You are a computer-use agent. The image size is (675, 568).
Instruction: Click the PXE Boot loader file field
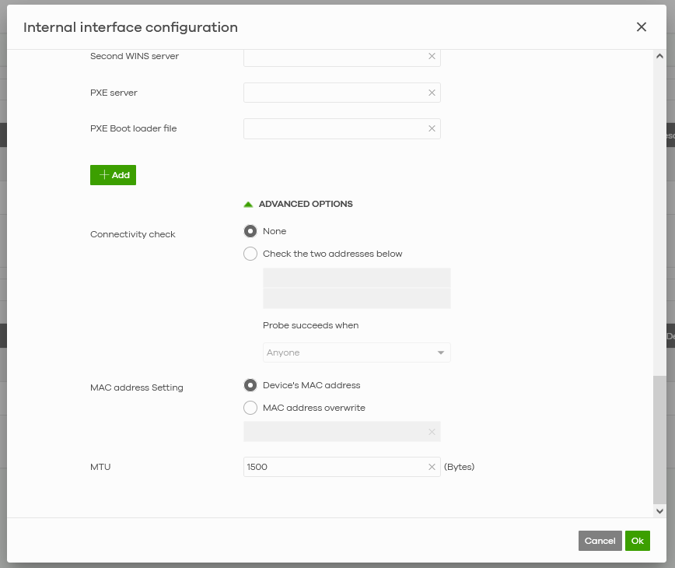click(334, 128)
